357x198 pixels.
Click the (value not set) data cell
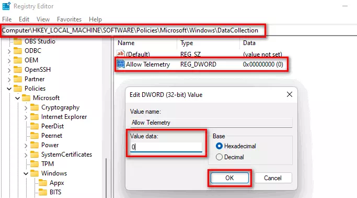(x=262, y=54)
